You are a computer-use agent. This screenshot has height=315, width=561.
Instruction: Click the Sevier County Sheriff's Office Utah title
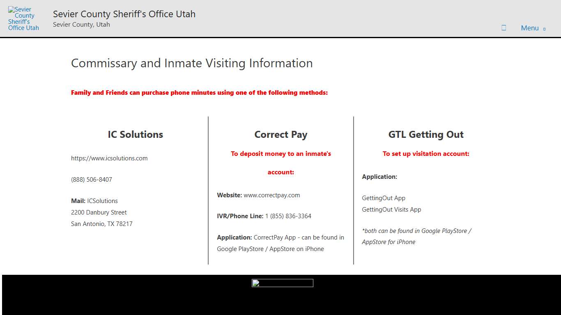[x=124, y=14]
